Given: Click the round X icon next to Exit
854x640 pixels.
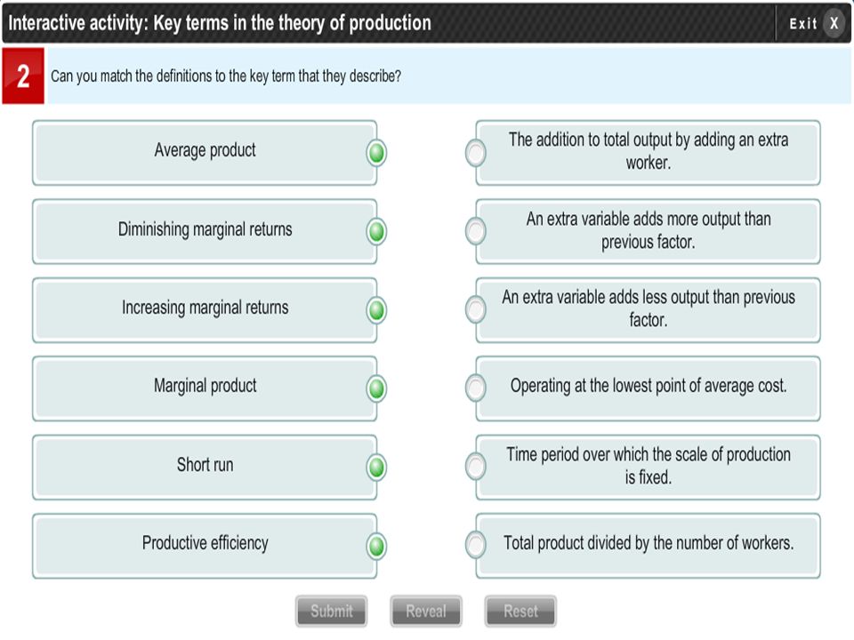Looking at the screenshot, I should click(834, 23).
